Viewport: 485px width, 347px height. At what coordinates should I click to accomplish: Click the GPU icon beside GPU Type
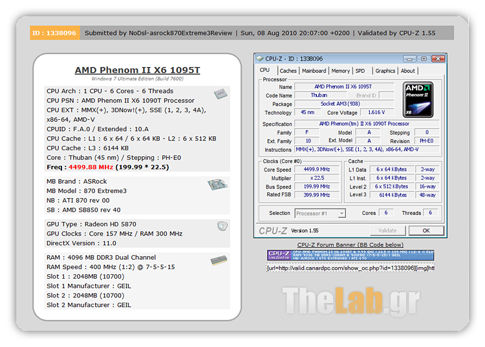tap(222, 226)
